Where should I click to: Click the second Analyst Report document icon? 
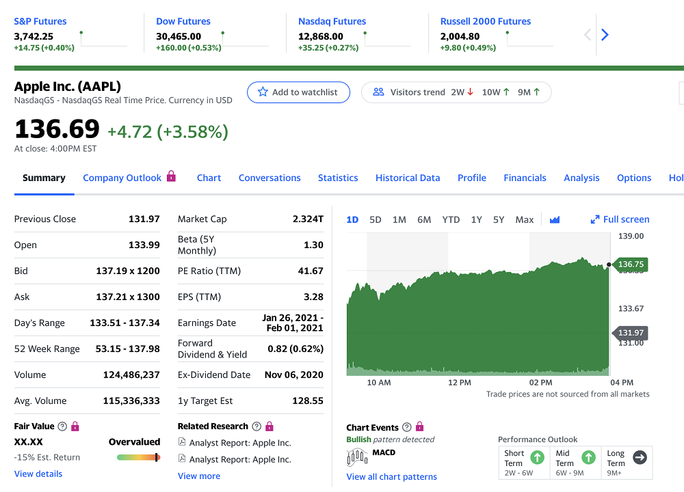(182, 458)
